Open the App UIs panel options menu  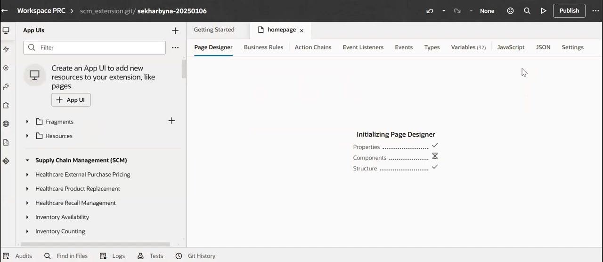pos(175,47)
